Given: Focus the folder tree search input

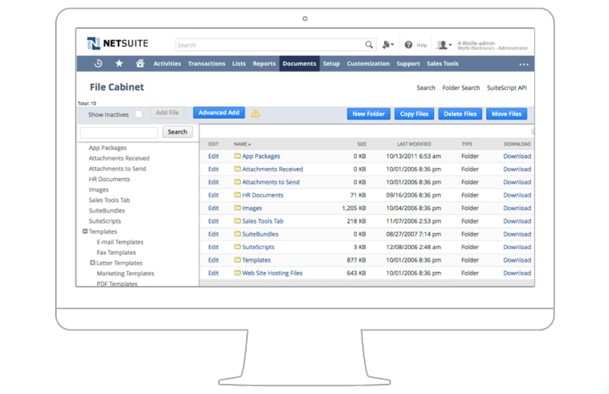Looking at the screenshot, I should click(x=119, y=132).
